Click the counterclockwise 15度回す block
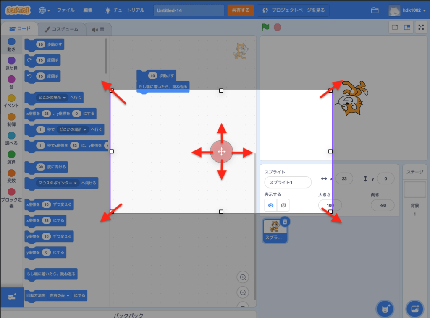This screenshot has height=318, width=430. pyautogui.click(x=42, y=76)
